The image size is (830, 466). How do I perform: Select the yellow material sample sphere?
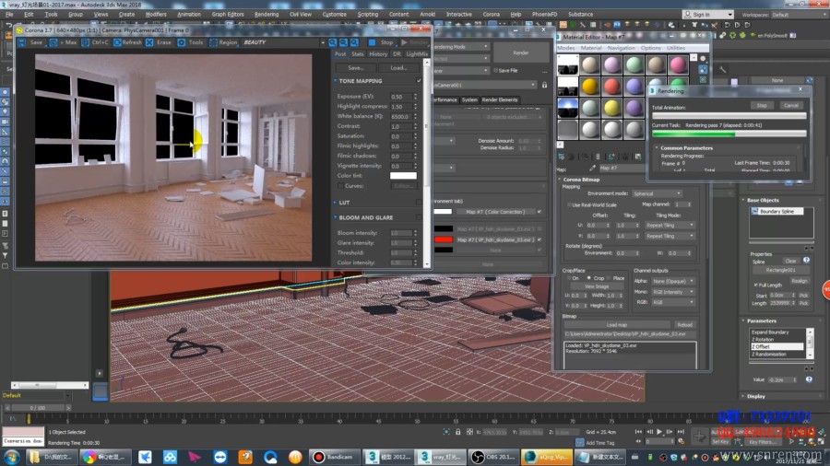pos(612,107)
